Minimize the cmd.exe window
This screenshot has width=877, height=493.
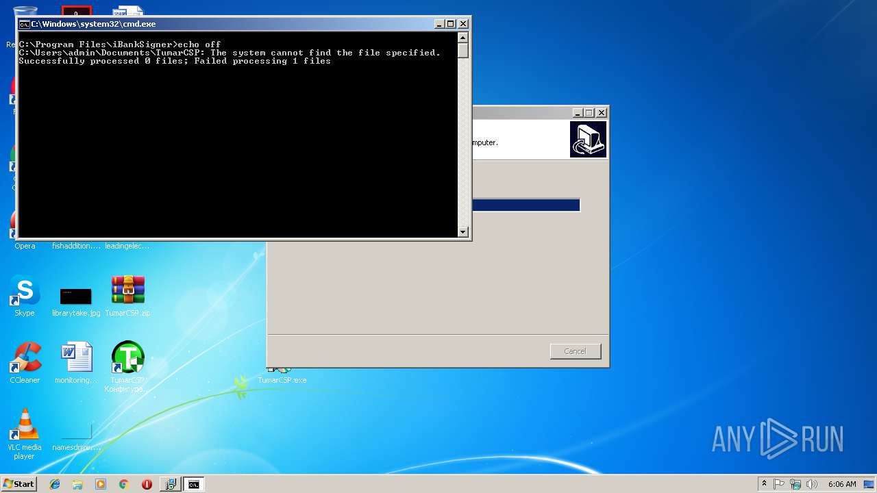[439, 24]
